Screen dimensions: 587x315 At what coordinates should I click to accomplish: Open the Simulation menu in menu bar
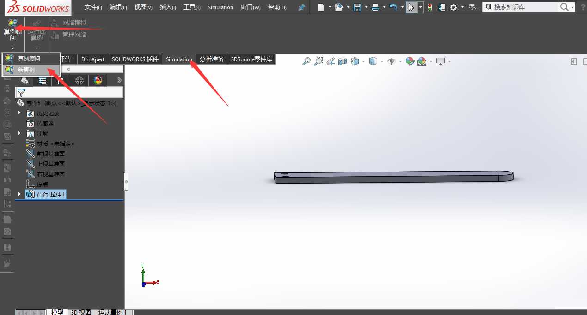pyautogui.click(x=220, y=7)
